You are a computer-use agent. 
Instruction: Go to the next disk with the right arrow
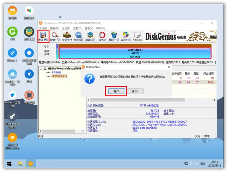tap(48, 46)
